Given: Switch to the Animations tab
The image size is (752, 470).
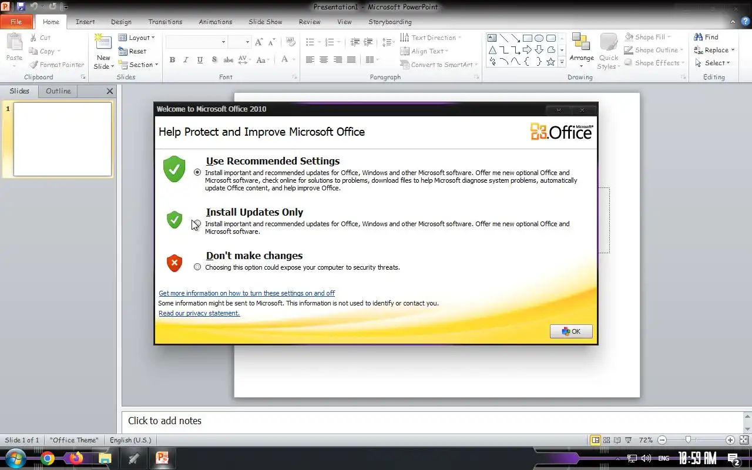Looking at the screenshot, I should [216, 22].
